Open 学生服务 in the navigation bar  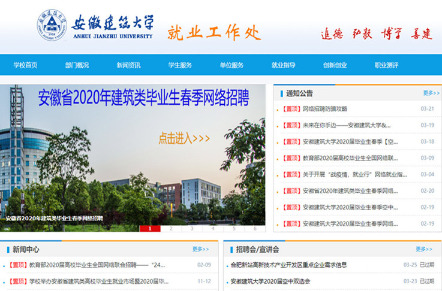click(180, 65)
